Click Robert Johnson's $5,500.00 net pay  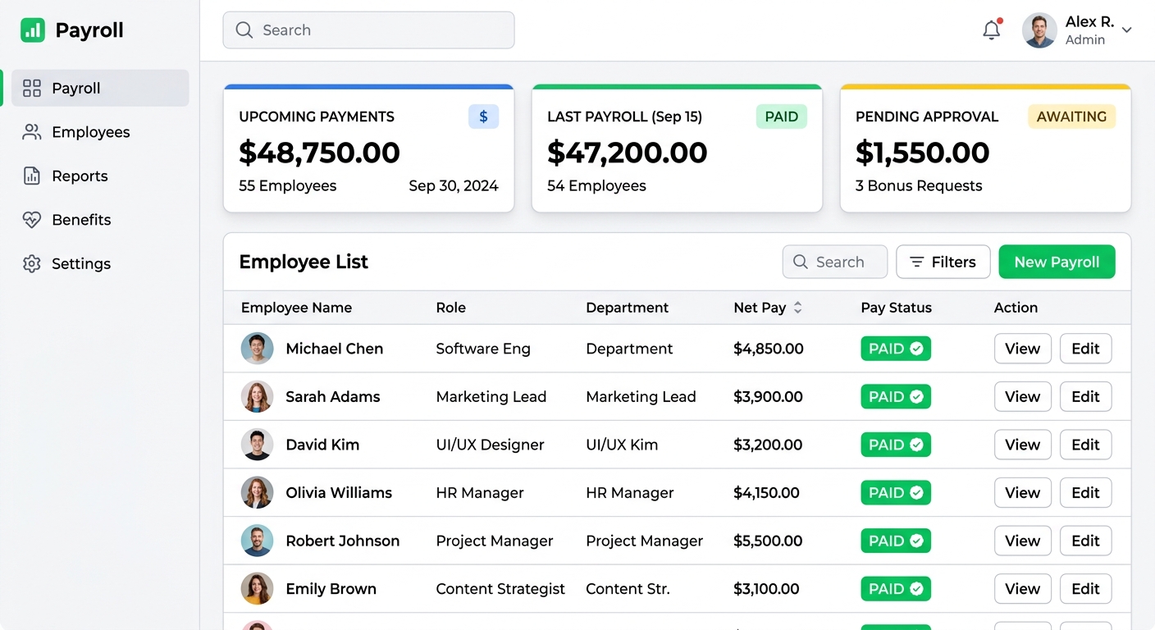[x=768, y=541]
